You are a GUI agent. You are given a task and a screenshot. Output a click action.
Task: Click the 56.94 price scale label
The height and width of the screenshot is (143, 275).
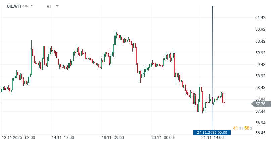[261, 123]
